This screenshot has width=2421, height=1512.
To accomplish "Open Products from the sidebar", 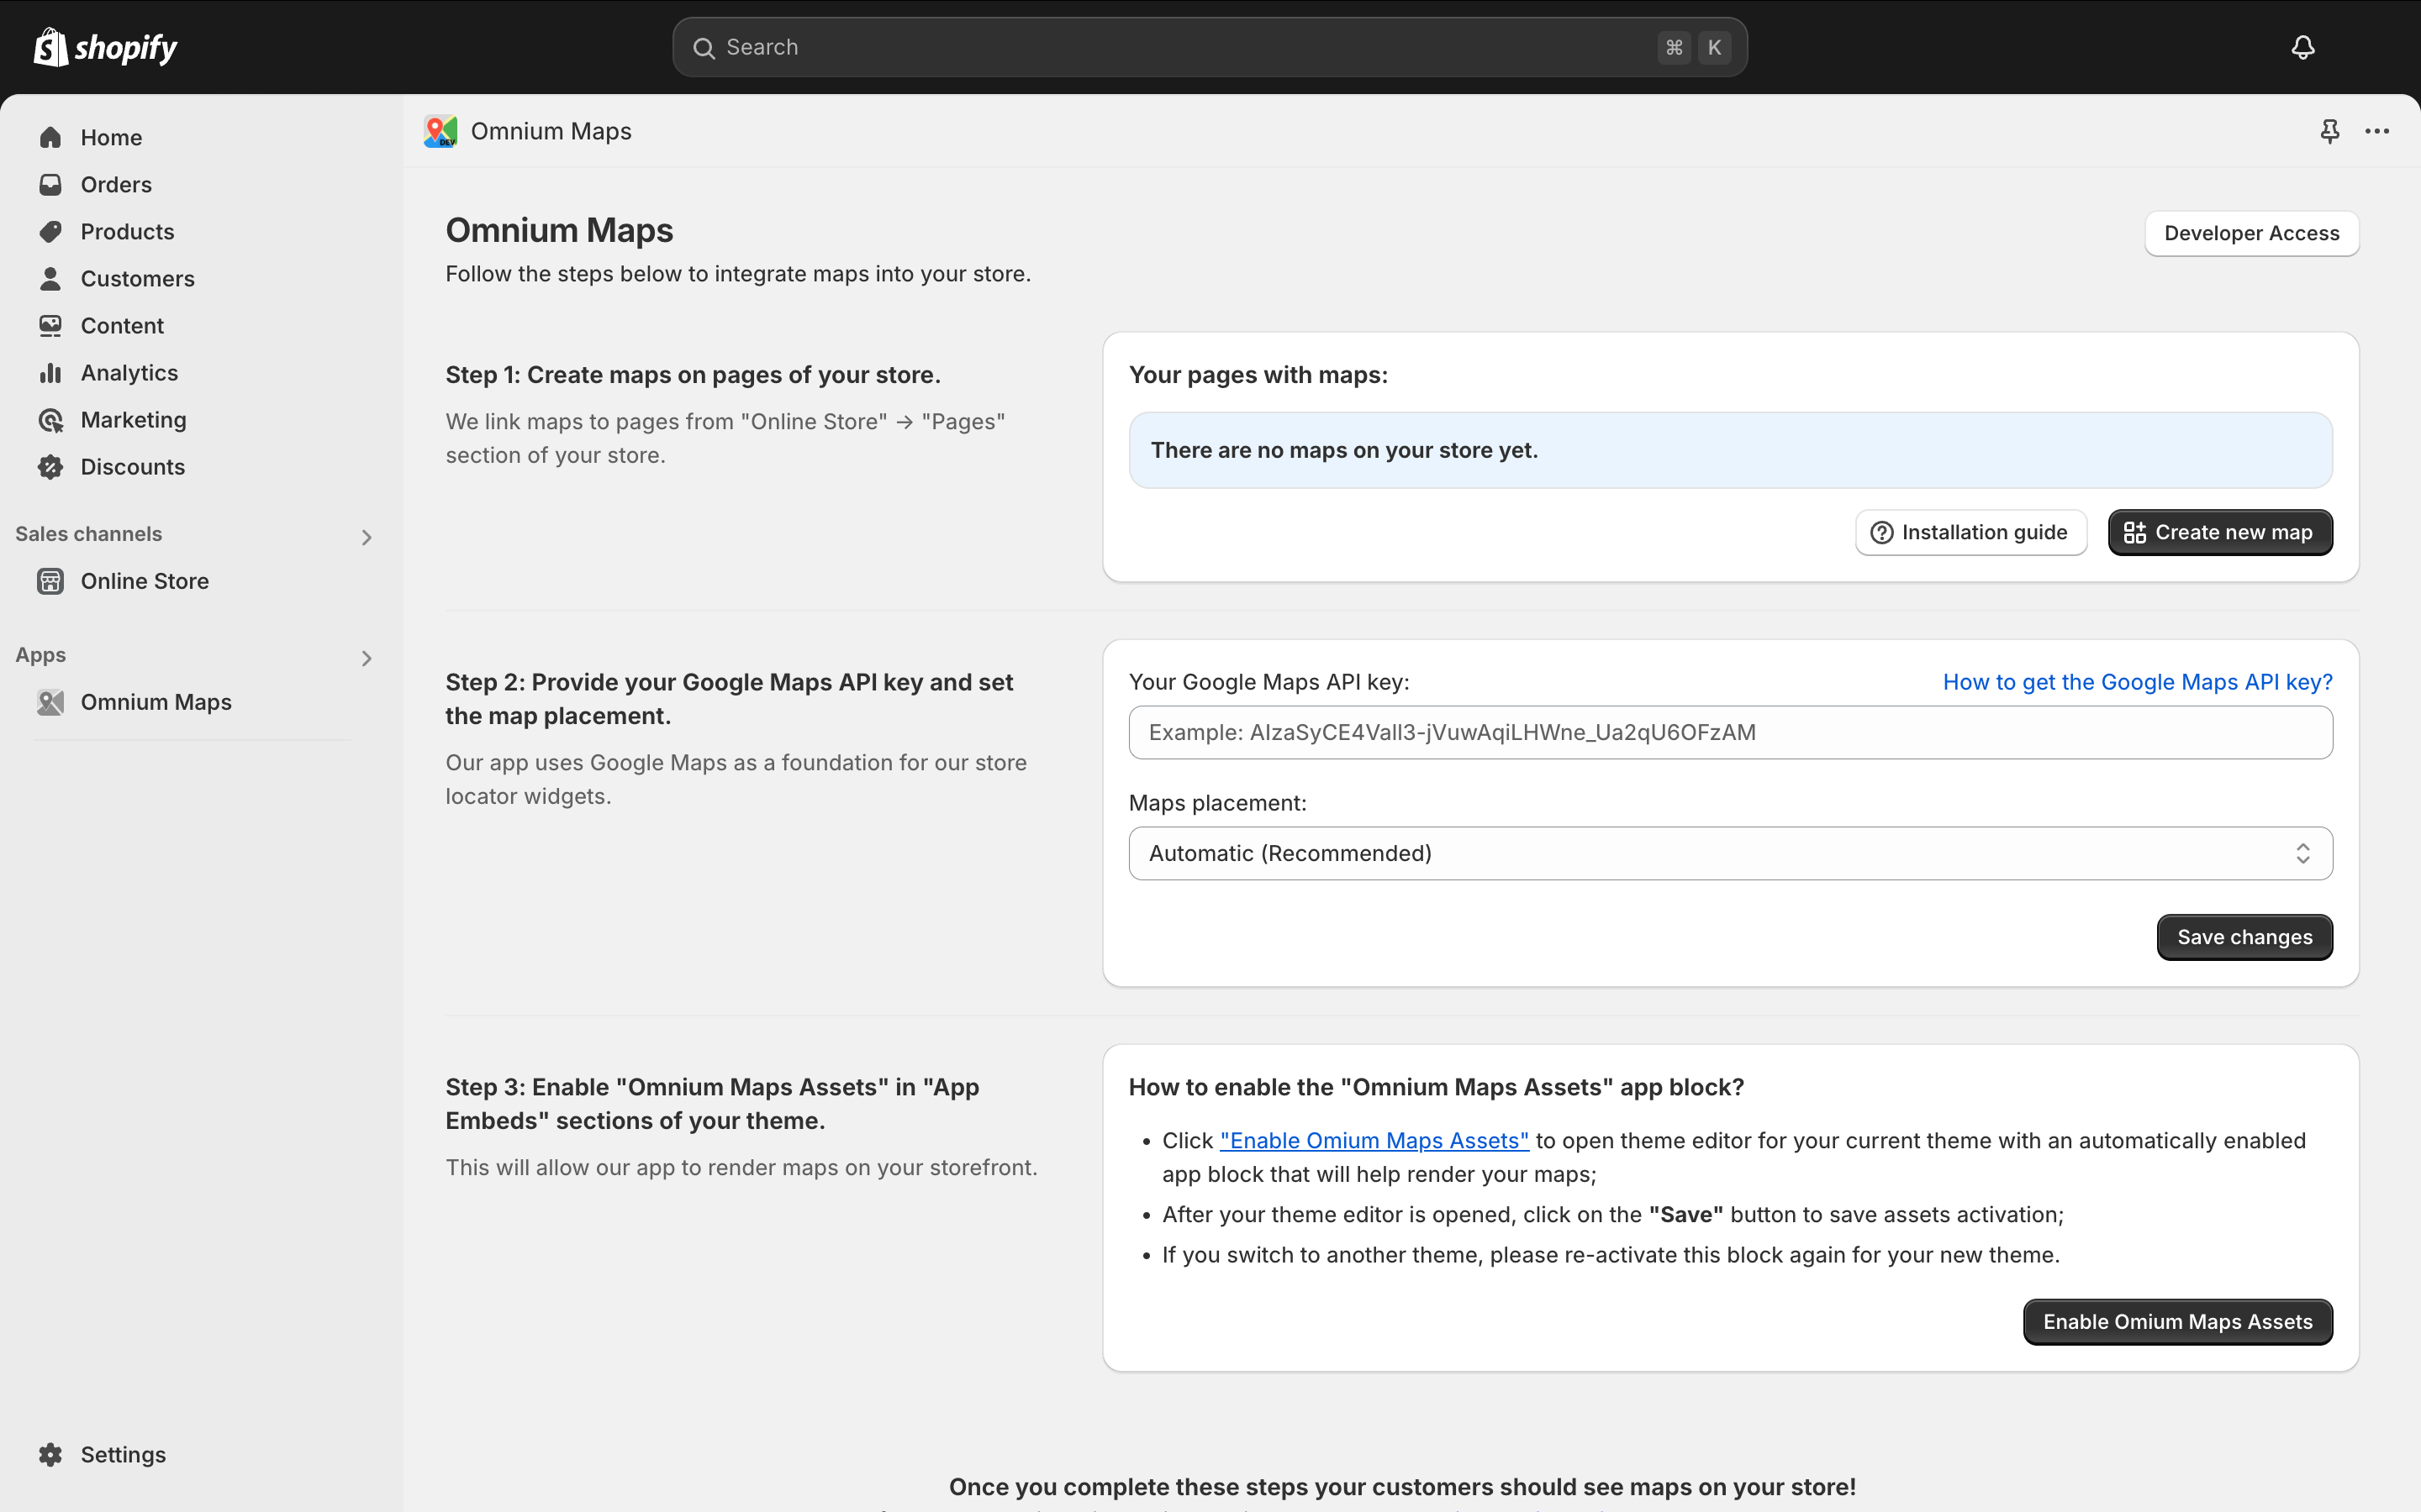I will point(127,231).
